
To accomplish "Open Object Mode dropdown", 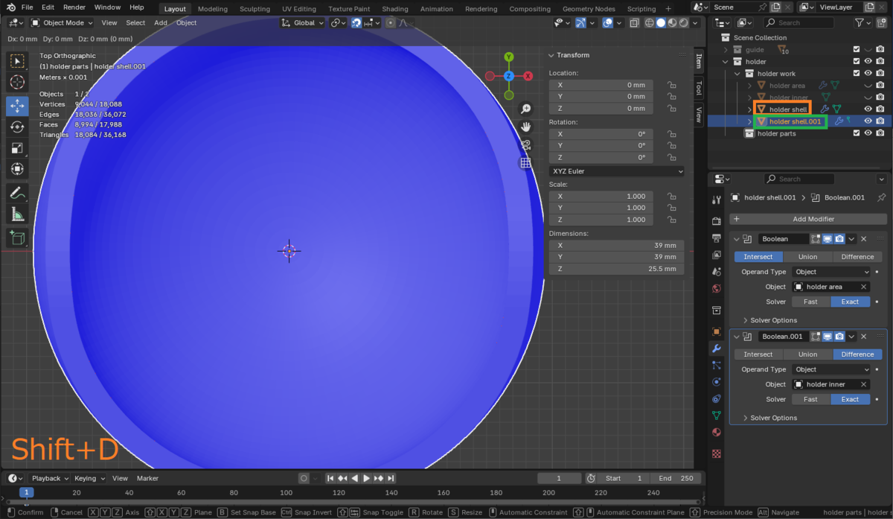I will pyautogui.click(x=63, y=23).
